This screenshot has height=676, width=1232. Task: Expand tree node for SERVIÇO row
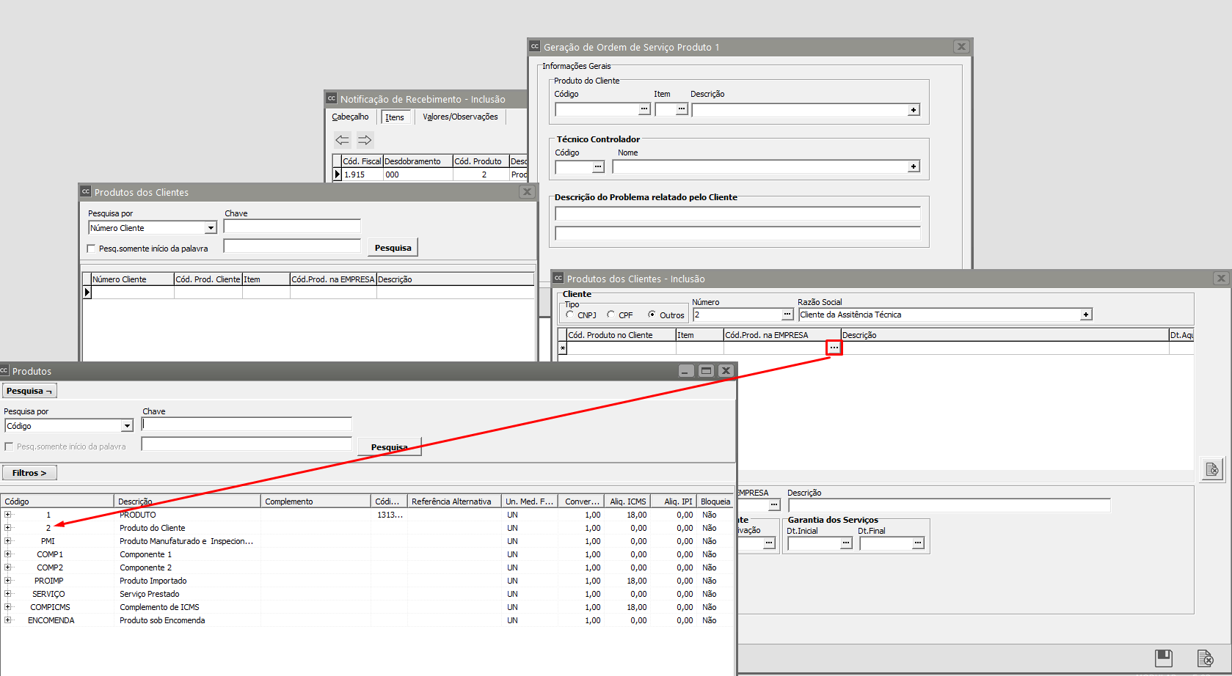(8, 594)
